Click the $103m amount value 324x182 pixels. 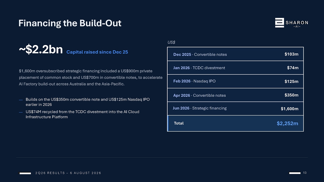[x=291, y=54]
